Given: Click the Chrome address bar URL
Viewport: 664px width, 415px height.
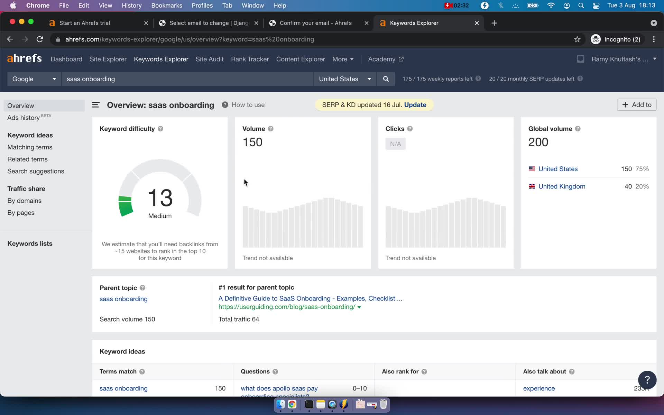Looking at the screenshot, I should [190, 39].
